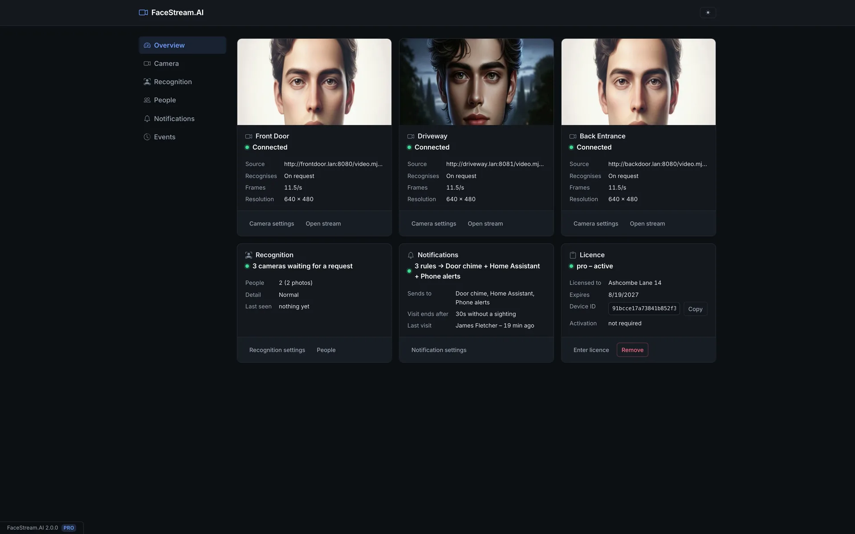Click the Back Entrance camera preview thumbnail
This screenshot has height=534, width=855.
(x=639, y=82)
